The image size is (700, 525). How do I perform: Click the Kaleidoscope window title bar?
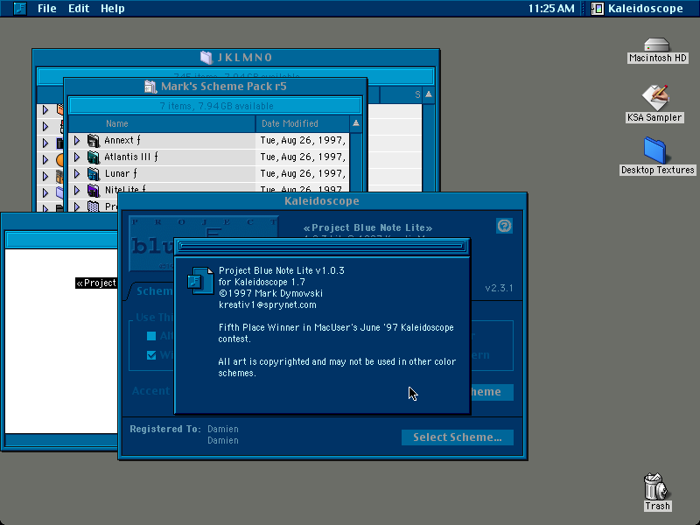pos(322,201)
